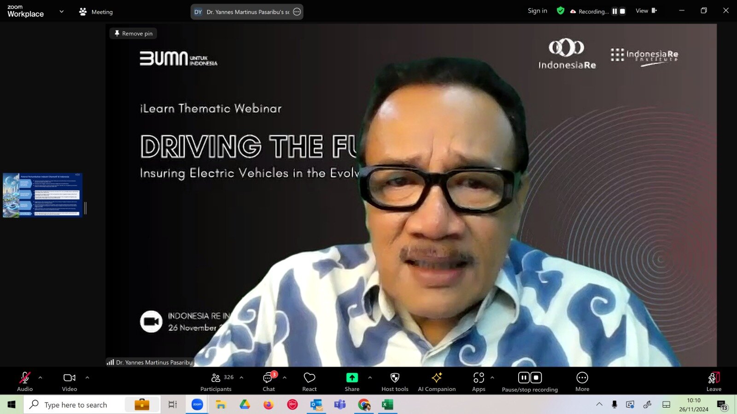Pause the recording in top bar

614,11
